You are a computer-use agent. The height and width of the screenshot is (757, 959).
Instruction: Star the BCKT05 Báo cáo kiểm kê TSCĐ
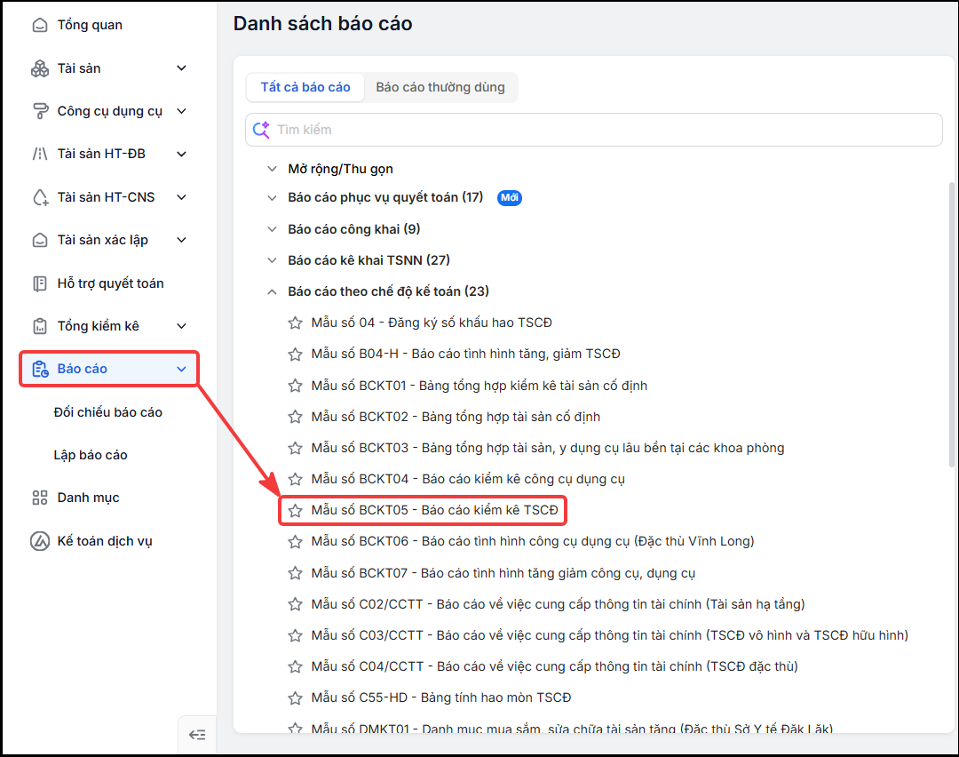(296, 510)
